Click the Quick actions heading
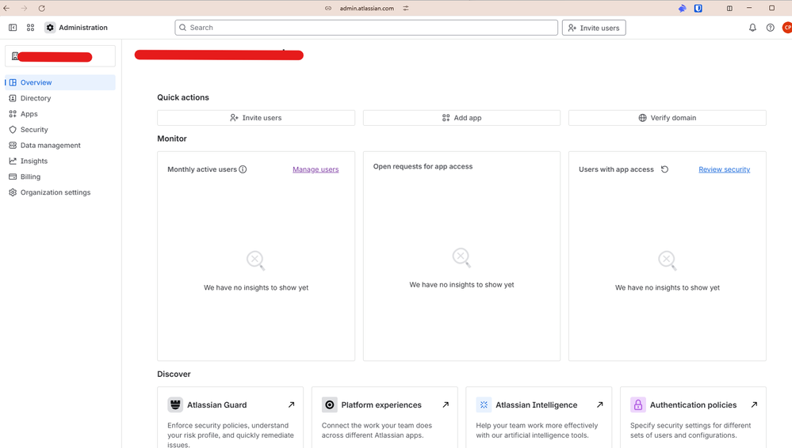The width and height of the screenshot is (792, 448). point(183,97)
